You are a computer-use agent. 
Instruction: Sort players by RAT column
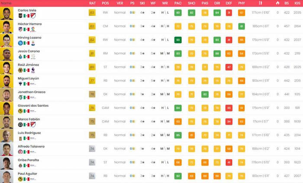click(92, 3)
